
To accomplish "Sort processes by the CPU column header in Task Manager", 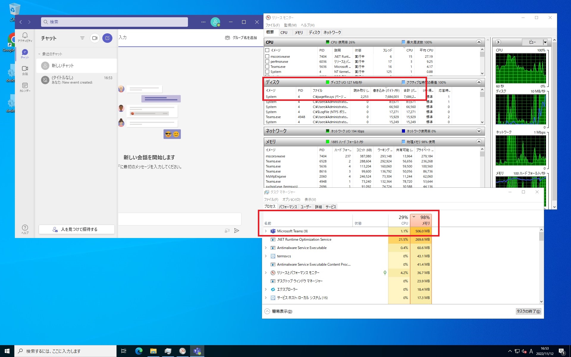I will point(399,220).
